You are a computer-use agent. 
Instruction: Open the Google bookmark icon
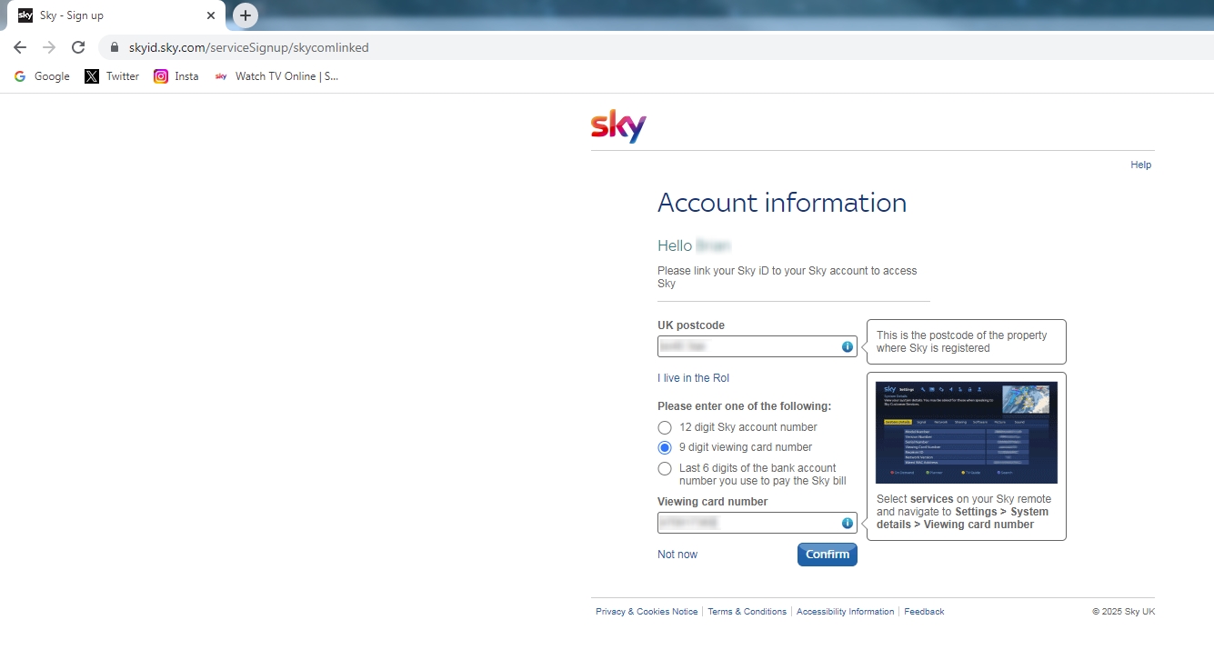point(19,76)
